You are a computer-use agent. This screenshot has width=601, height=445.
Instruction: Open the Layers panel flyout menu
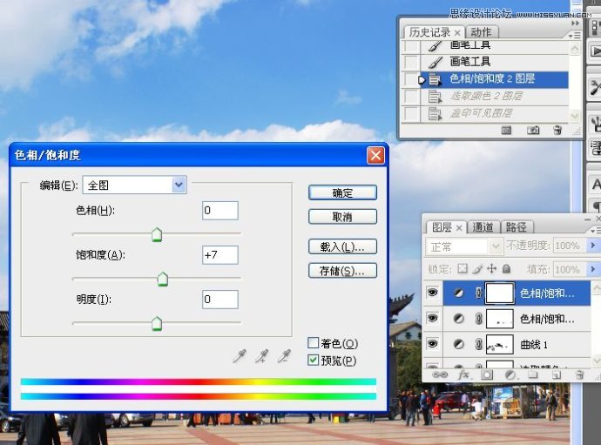click(595, 231)
